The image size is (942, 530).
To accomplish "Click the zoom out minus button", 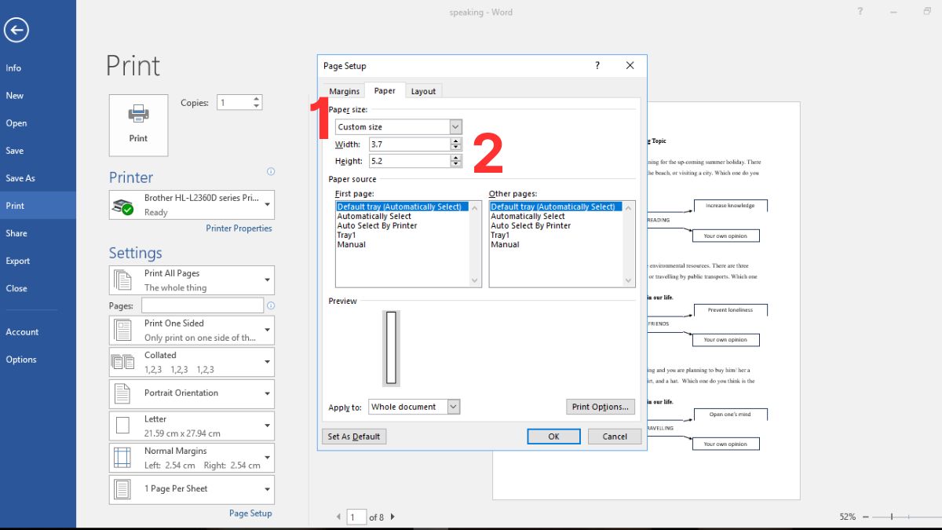I will coord(864,517).
